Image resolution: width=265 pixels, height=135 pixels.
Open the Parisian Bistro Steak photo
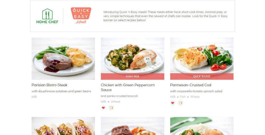click(63, 58)
